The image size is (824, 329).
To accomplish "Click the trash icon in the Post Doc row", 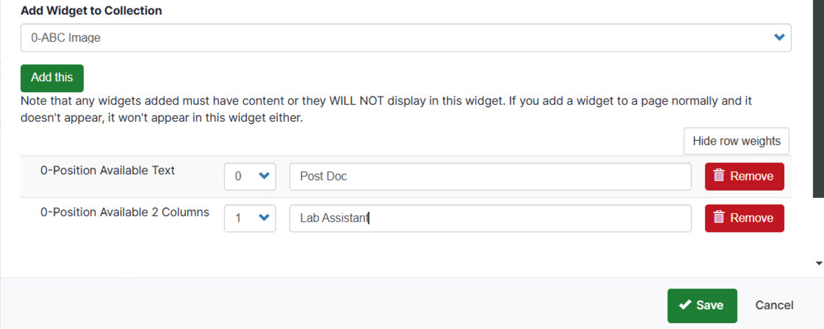I will (719, 176).
